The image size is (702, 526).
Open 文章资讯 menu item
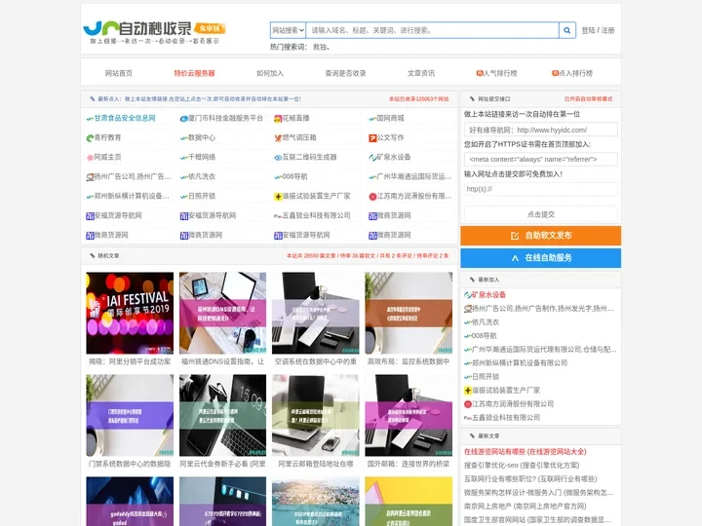coord(421,73)
